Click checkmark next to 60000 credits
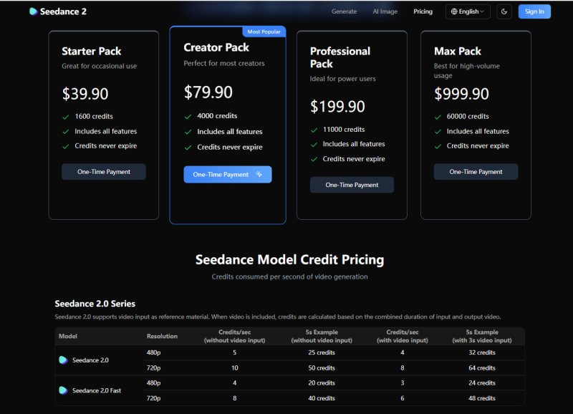This screenshot has width=573, height=414. [438, 116]
